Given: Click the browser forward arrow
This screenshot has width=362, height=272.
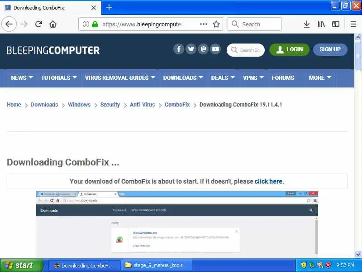Looking at the screenshot, I should [x=24, y=24].
